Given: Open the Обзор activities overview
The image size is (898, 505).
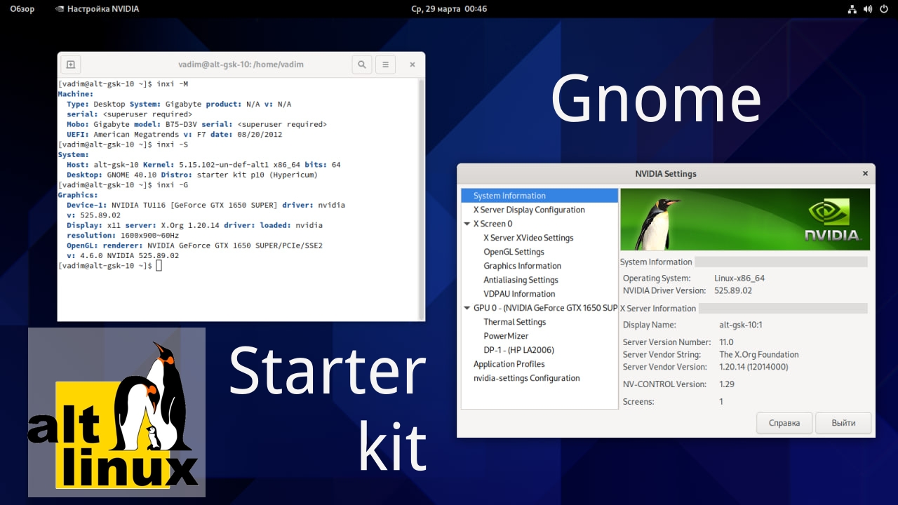Looking at the screenshot, I should 22,9.
